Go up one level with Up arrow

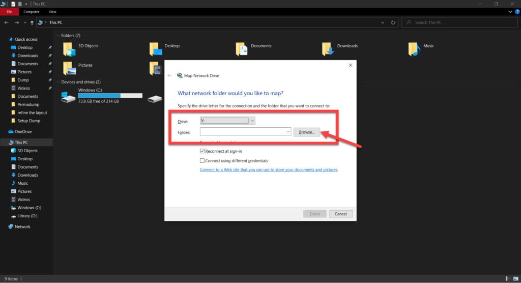coord(32,22)
